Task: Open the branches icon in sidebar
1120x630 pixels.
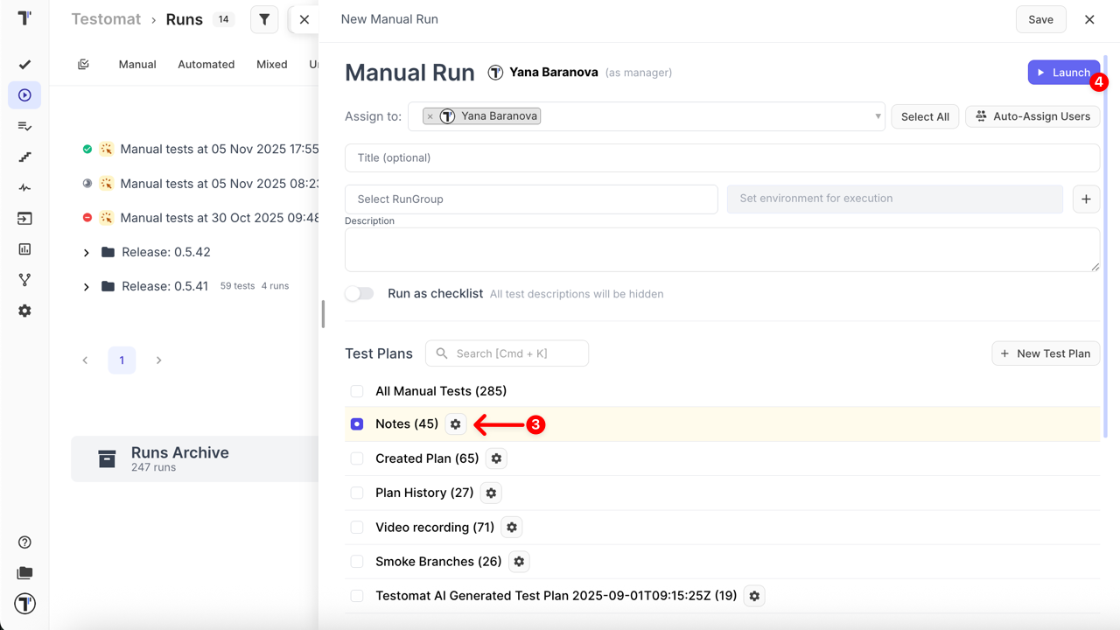Action: point(24,280)
